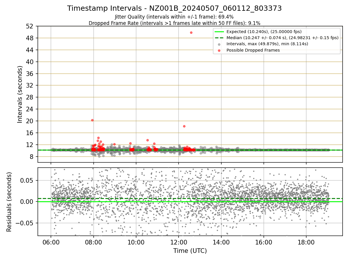Click the 'Time (UTC)' x-axis label
This screenshot has height=261, width=349.
(x=190, y=251)
